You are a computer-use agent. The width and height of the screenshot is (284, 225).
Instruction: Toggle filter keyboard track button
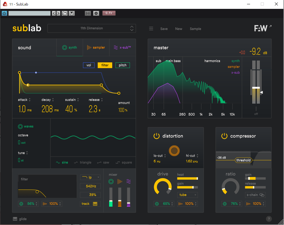90,204
